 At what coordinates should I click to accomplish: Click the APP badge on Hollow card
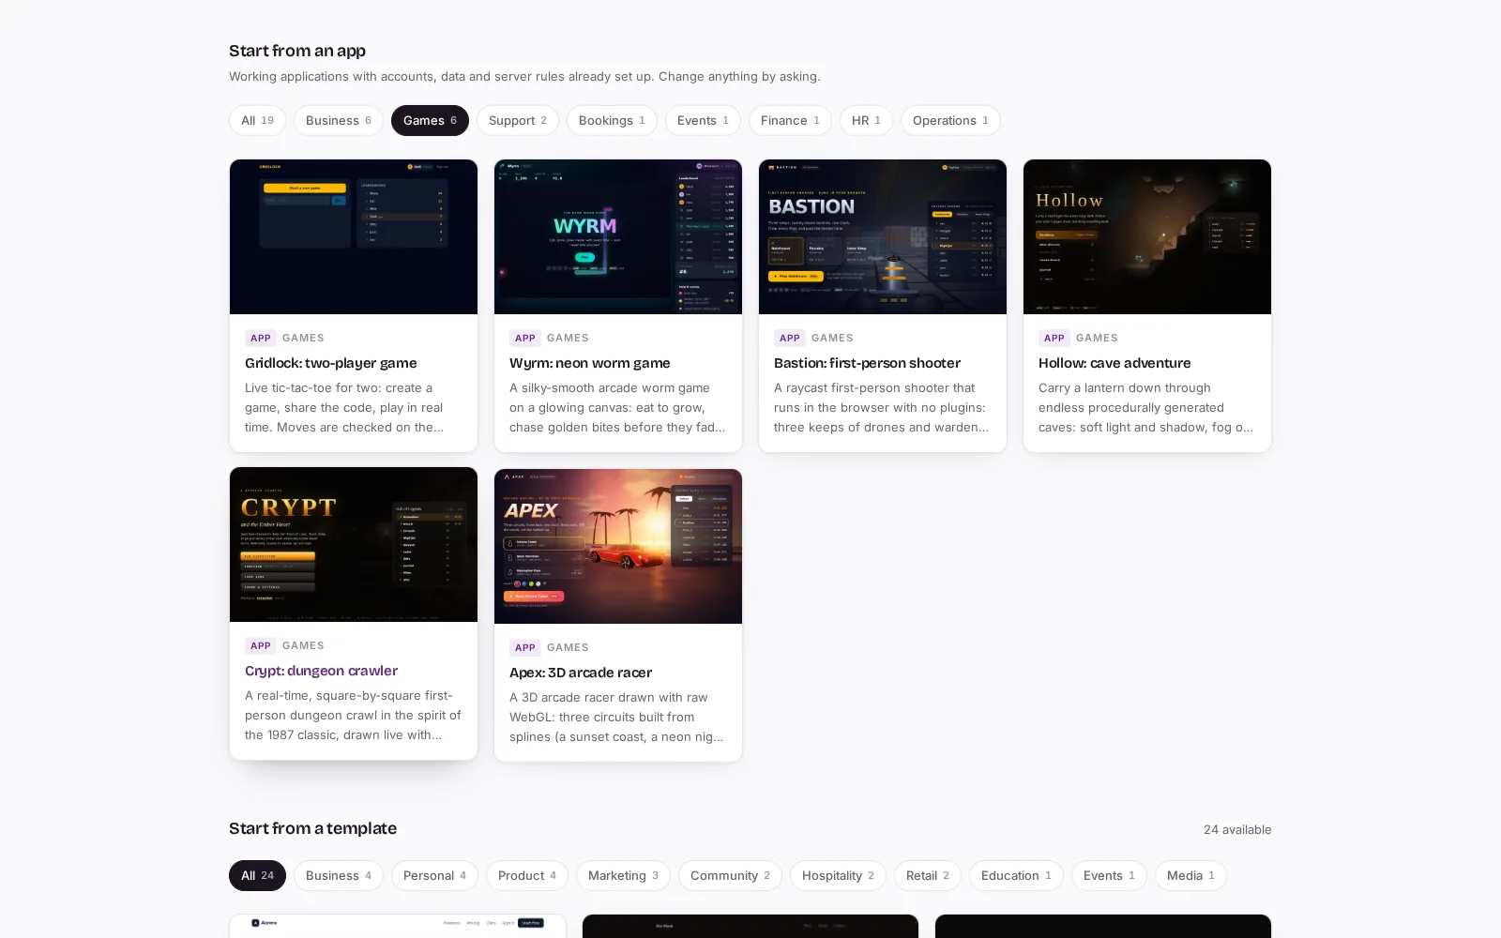point(1054,338)
